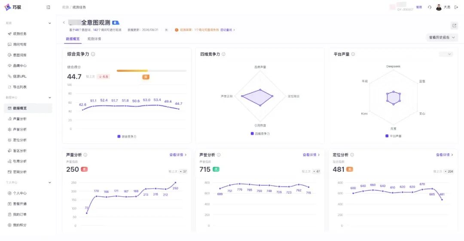Collapse the second sidebar section above 数据概览

pyautogui.click(x=50, y=98)
